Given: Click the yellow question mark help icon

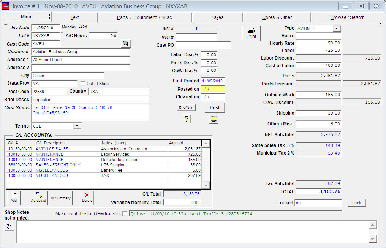Looking at the screenshot, I should coord(187,119).
